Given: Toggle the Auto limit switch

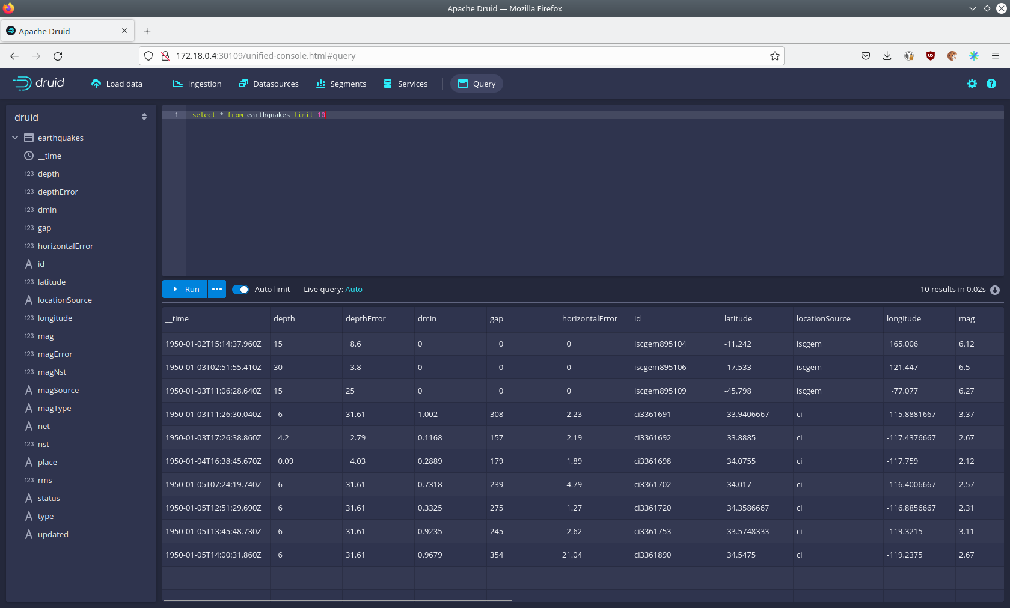Looking at the screenshot, I should (240, 290).
